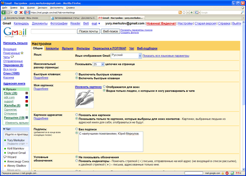
Task: Click the chat bubble icon next to Чаты
Action: [12, 57]
